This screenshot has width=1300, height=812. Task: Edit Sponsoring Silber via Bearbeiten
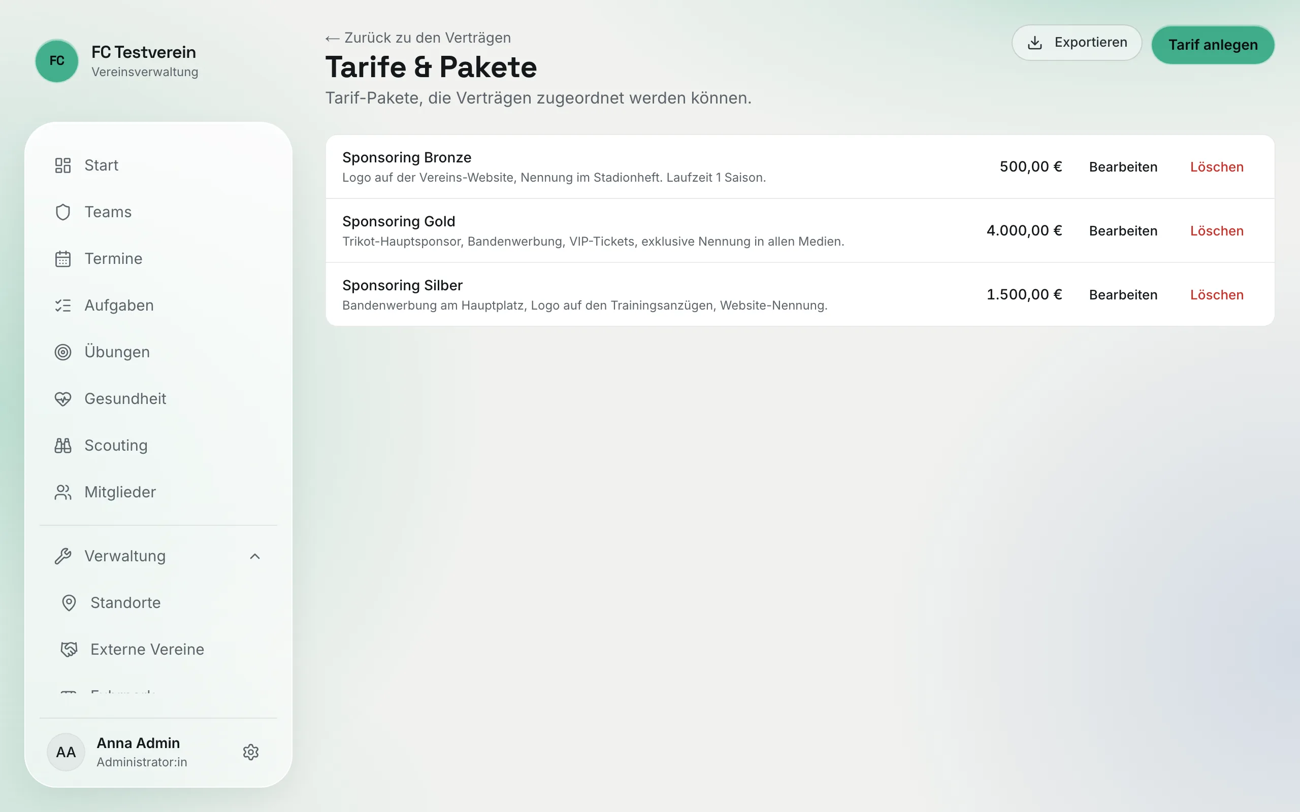(1123, 295)
